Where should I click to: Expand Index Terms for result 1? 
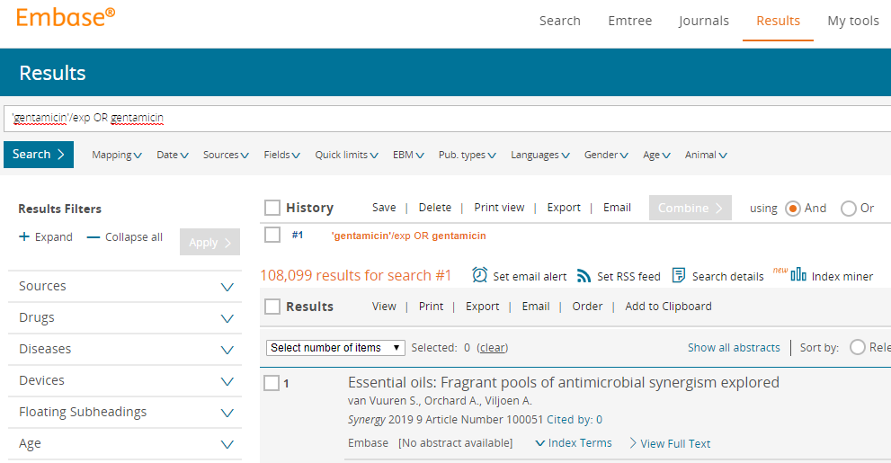[573, 443]
